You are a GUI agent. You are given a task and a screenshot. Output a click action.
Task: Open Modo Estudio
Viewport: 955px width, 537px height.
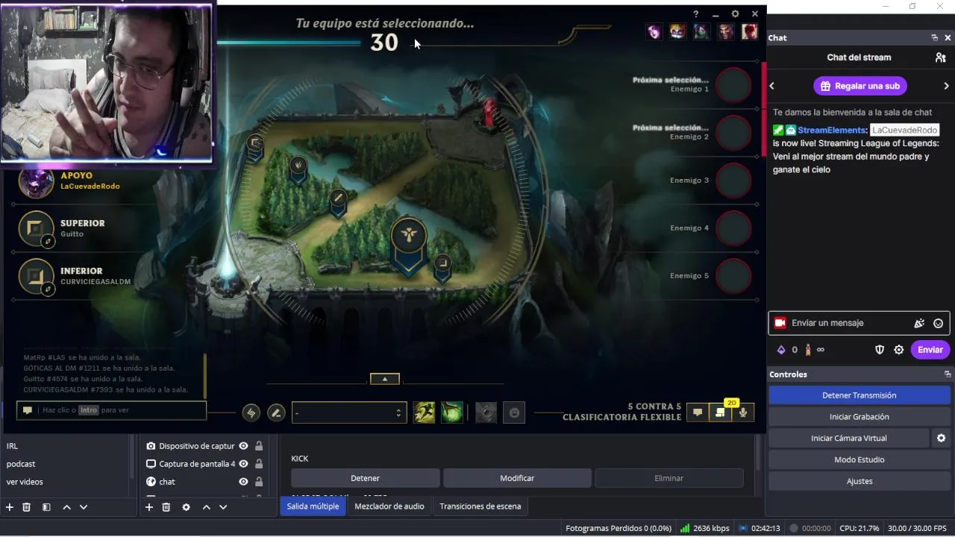tap(859, 459)
